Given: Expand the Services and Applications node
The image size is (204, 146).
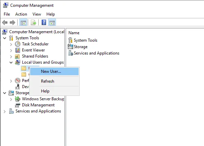Looking at the screenshot, I should [x=4, y=111].
